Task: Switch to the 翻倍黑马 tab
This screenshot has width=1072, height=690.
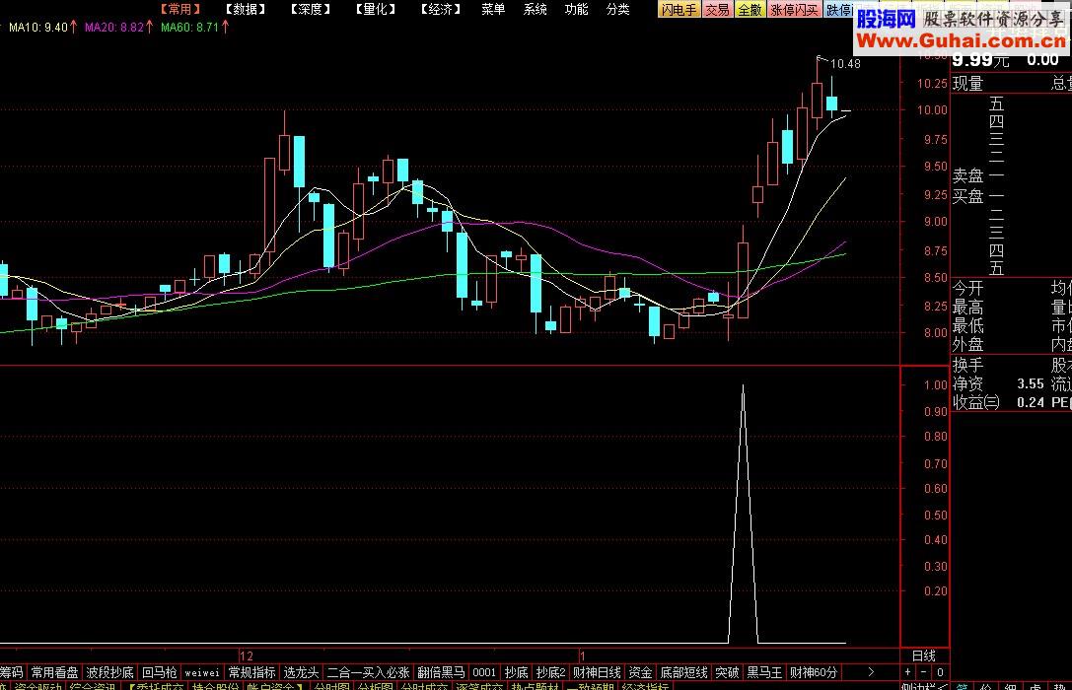Action: [x=441, y=672]
